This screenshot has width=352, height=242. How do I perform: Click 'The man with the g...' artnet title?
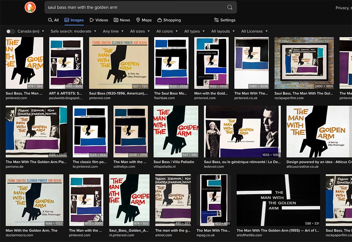(173, 231)
